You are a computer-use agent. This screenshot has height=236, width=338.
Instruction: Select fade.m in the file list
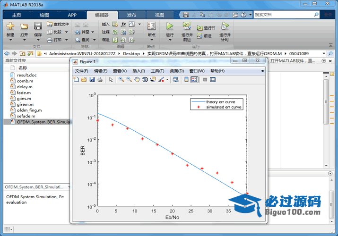(24, 93)
